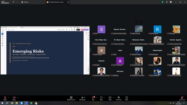Open File Explorer from the taskbar
Viewport: 187px width, 105px height.
17,103
